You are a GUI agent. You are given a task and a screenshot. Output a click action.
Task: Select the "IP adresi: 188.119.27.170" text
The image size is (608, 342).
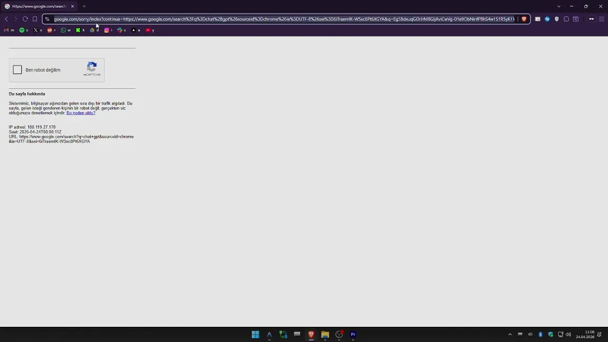coord(32,127)
